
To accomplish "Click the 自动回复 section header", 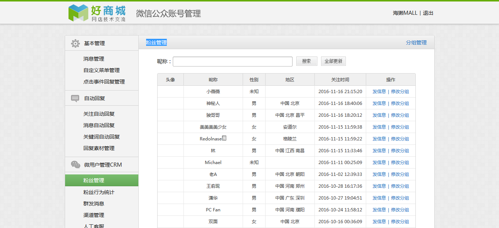I will point(102,98).
